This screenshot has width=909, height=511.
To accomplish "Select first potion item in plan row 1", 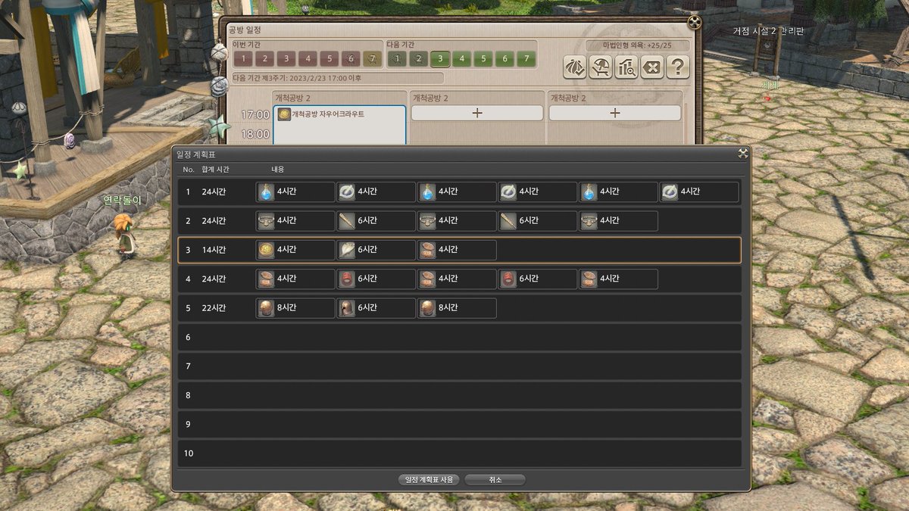I will (x=295, y=192).
